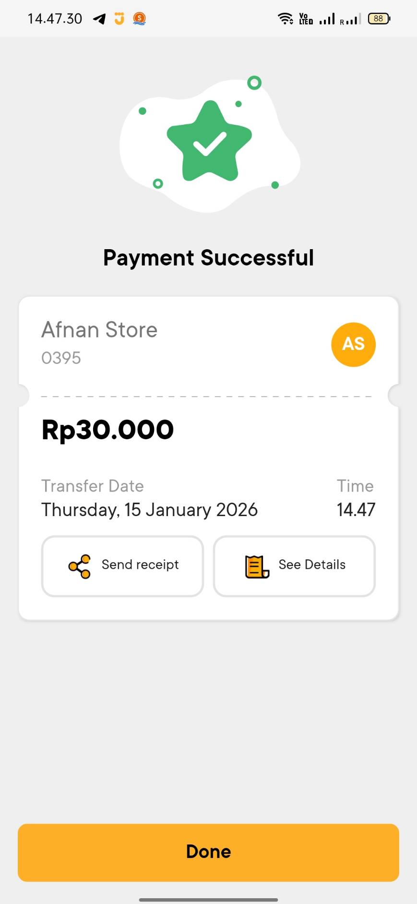Tap the Telegram status bar icon
Viewport: 417px width, 904px height.
pyautogui.click(x=99, y=19)
